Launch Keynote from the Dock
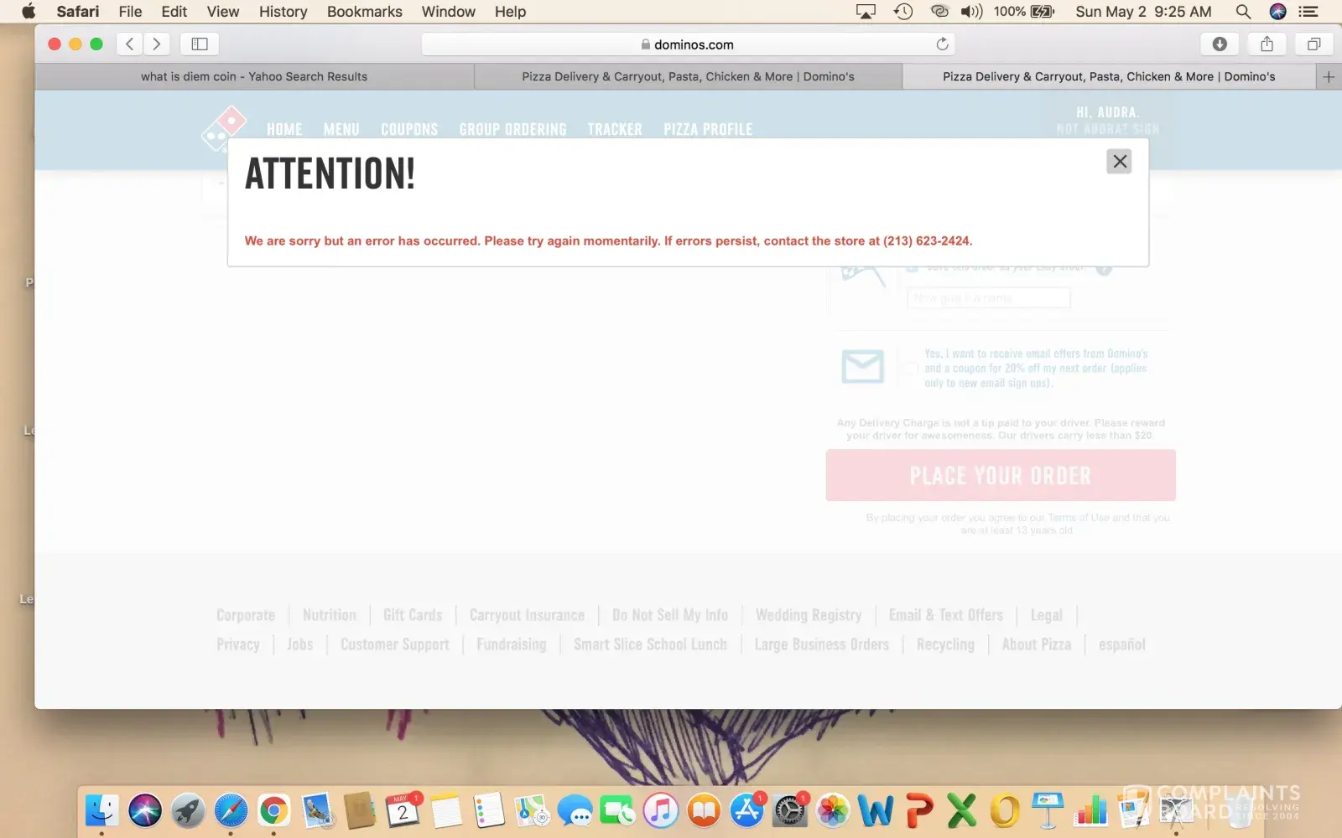The height and width of the screenshot is (838, 1342). coord(1048,810)
